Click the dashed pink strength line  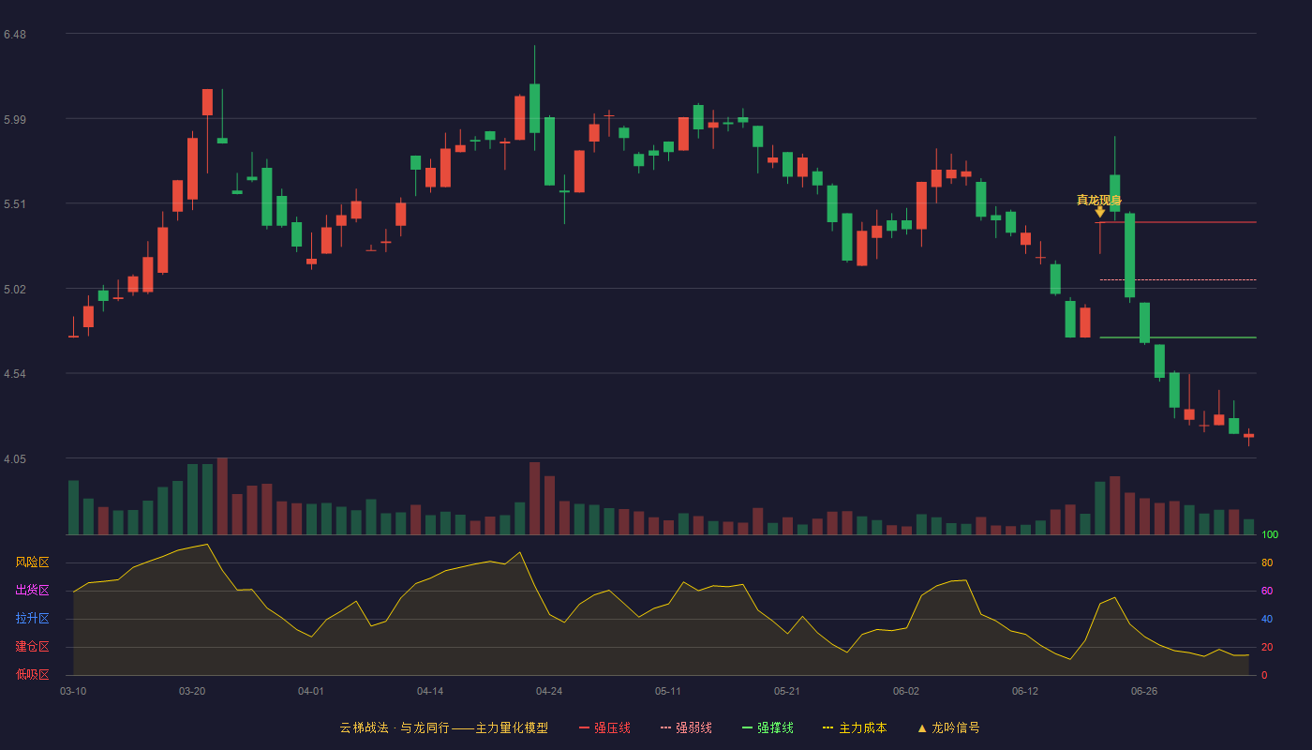(x=1178, y=279)
